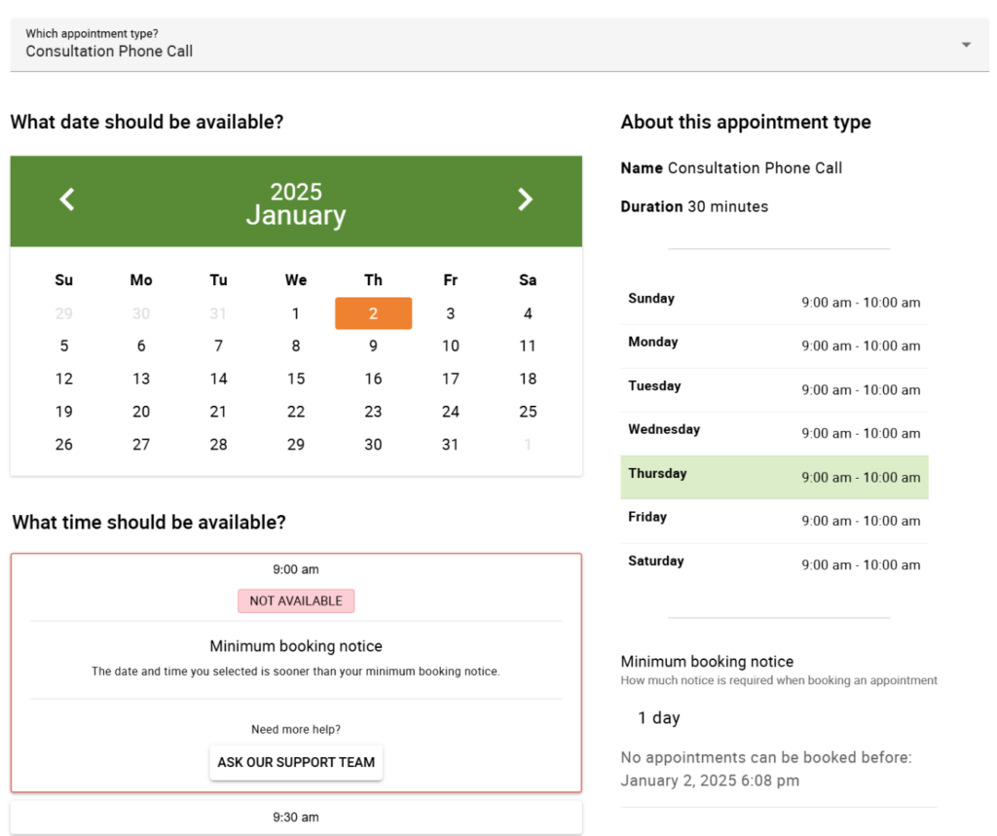Choose date 18 in January
Viewport: 997px width, 836px height.
(528, 379)
